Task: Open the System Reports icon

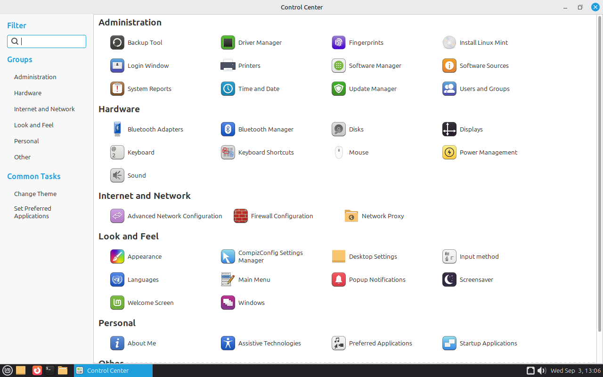Action: [117, 89]
